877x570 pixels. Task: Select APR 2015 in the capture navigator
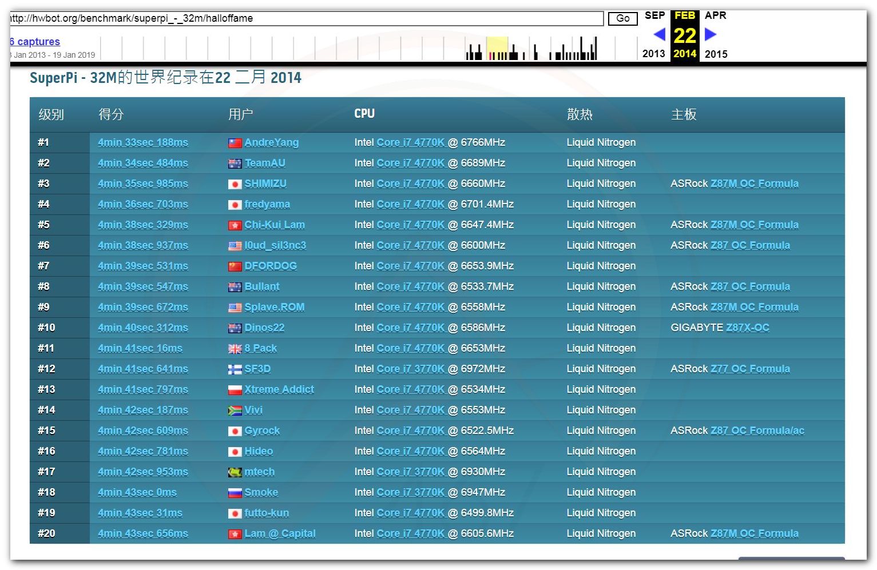click(715, 15)
